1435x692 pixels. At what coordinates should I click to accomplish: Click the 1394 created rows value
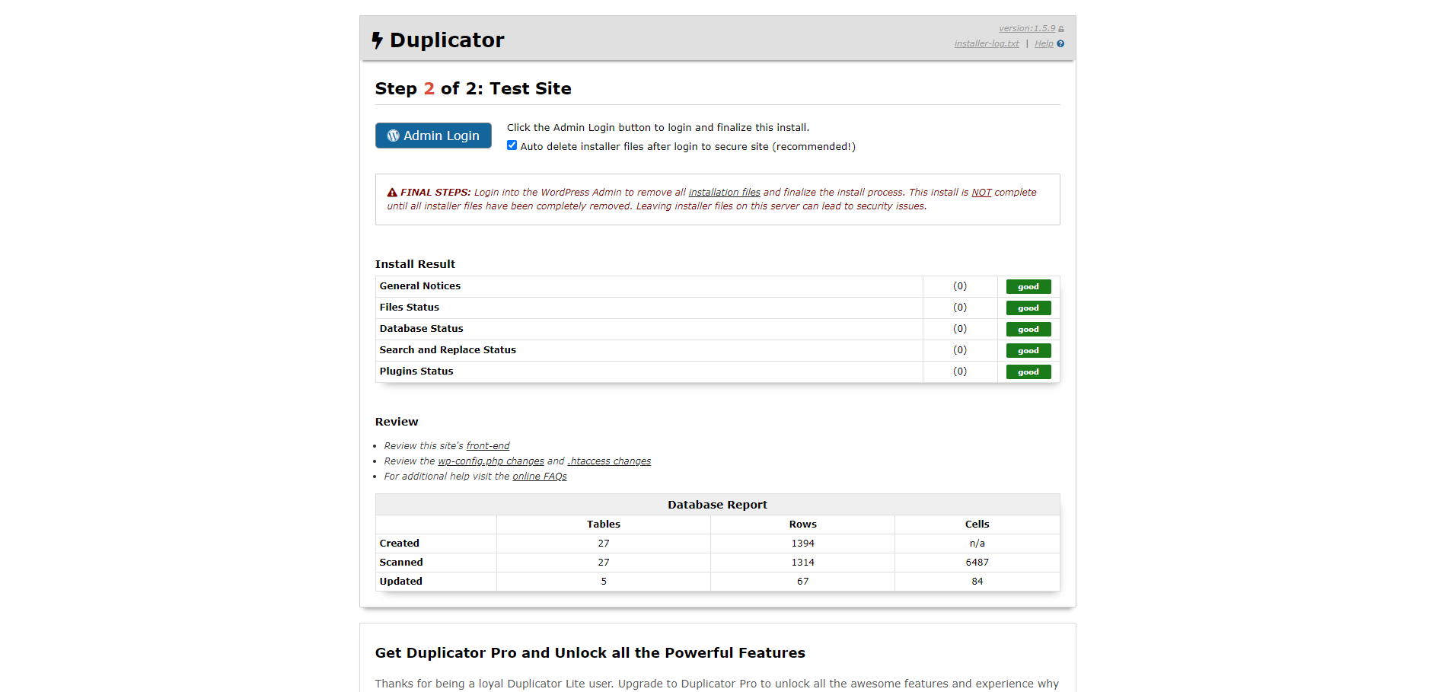[x=802, y=544]
